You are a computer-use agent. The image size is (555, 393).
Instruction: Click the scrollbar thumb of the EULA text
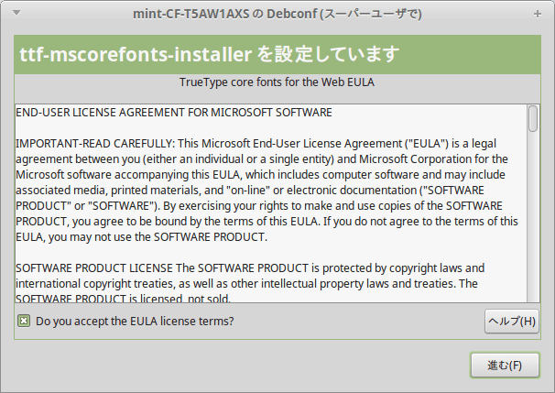[533, 118]
